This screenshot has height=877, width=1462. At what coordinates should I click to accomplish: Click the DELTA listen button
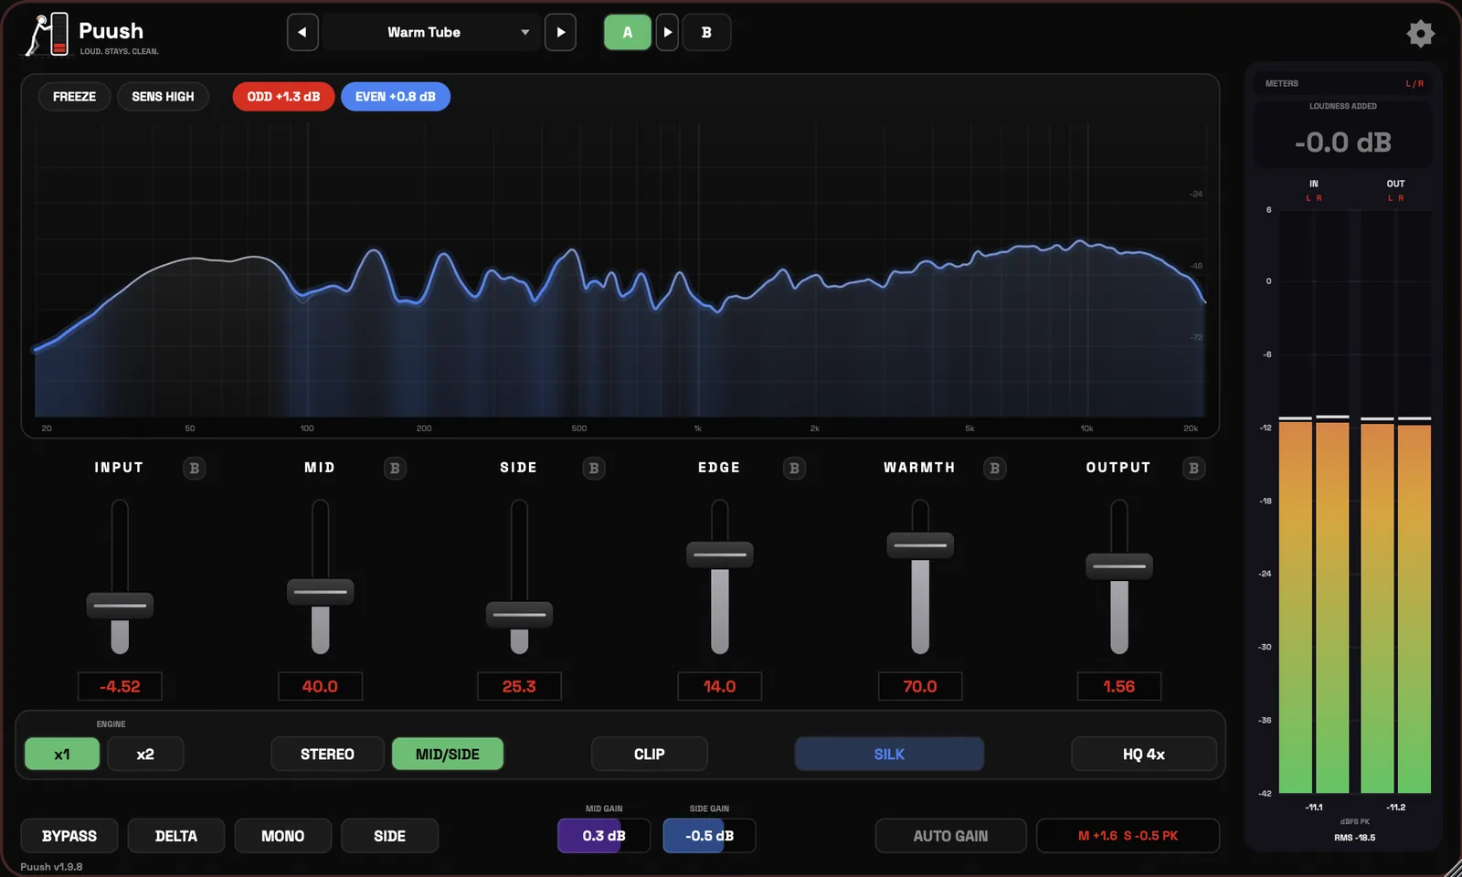176,836
